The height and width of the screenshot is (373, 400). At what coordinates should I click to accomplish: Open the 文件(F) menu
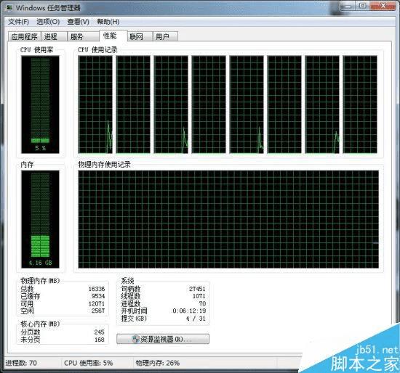(18, 22)
